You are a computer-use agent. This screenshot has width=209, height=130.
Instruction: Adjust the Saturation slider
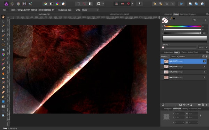pyautogui.click(x=183, y=29)
